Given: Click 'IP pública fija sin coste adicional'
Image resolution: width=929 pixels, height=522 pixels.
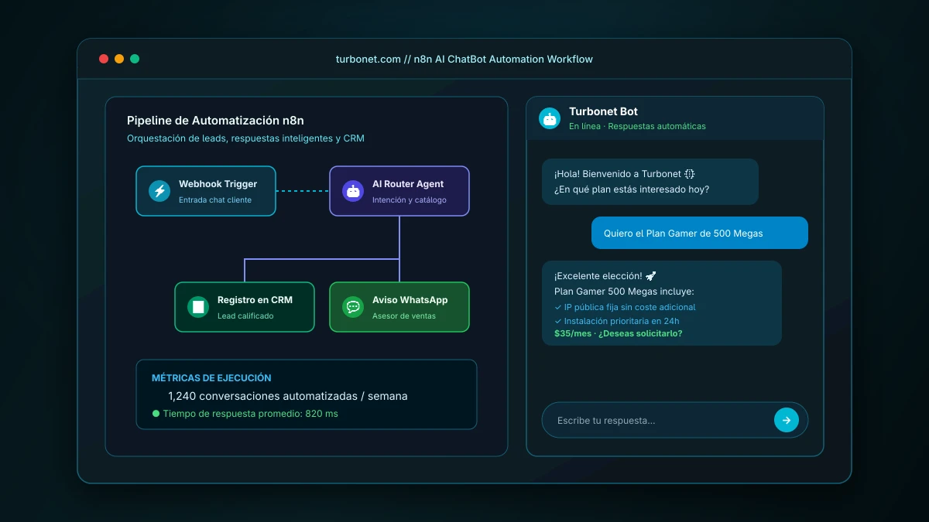Looking at the screenshot, I should pos(629,307).
